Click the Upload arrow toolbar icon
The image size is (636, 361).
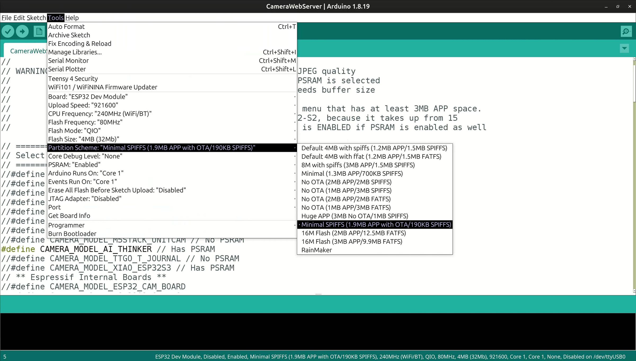22,32
